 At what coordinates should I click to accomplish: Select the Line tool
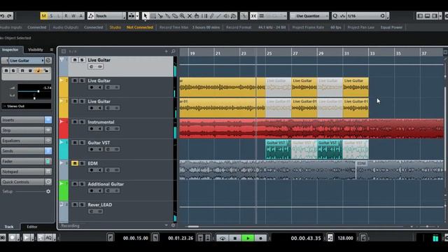[219, 16]
